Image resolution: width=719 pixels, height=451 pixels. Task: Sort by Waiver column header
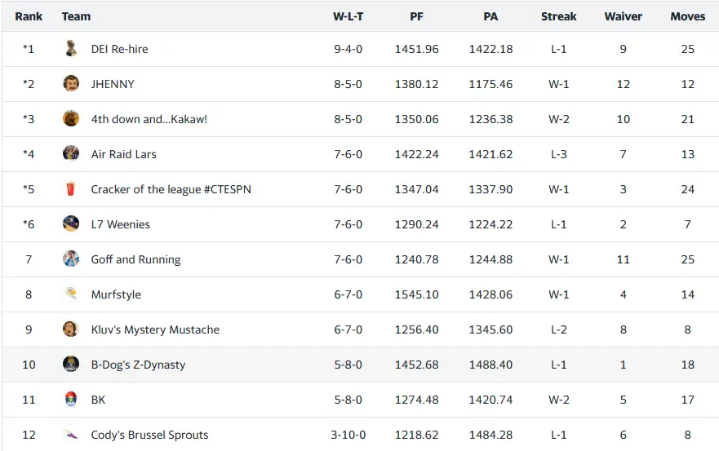[x=623, y=16]
